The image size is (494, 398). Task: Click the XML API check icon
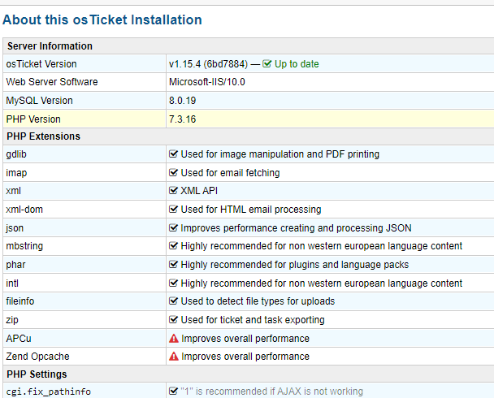click(x=173, y=190)
